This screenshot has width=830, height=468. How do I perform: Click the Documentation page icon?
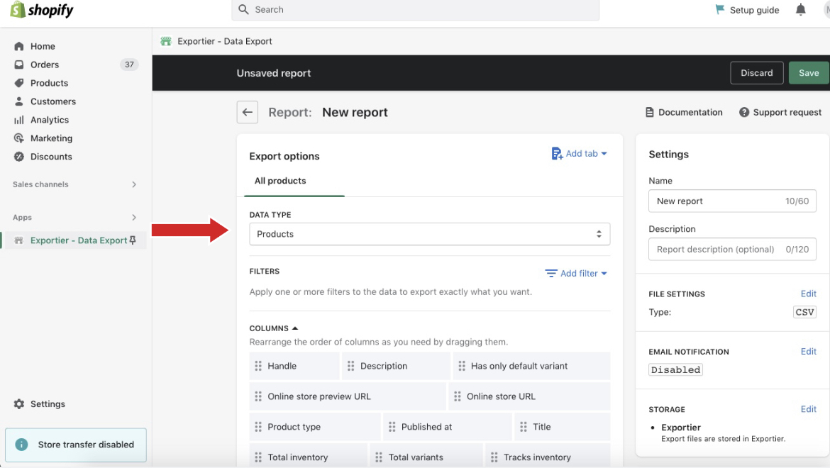(650, 112)
